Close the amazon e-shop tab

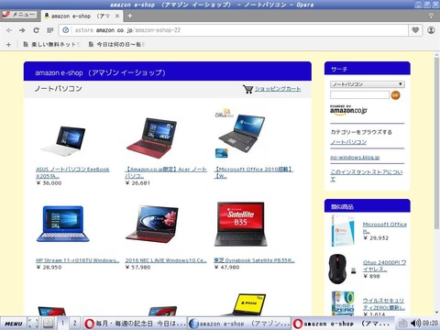pos(117,16)
